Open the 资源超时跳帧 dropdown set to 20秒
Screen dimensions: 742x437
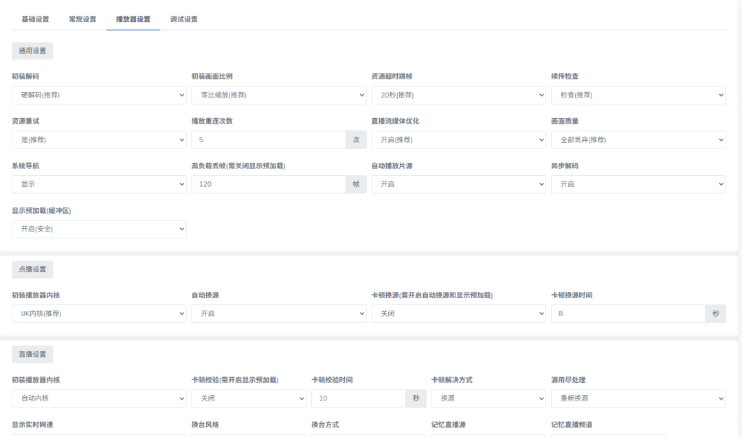(x=458, y=96)
